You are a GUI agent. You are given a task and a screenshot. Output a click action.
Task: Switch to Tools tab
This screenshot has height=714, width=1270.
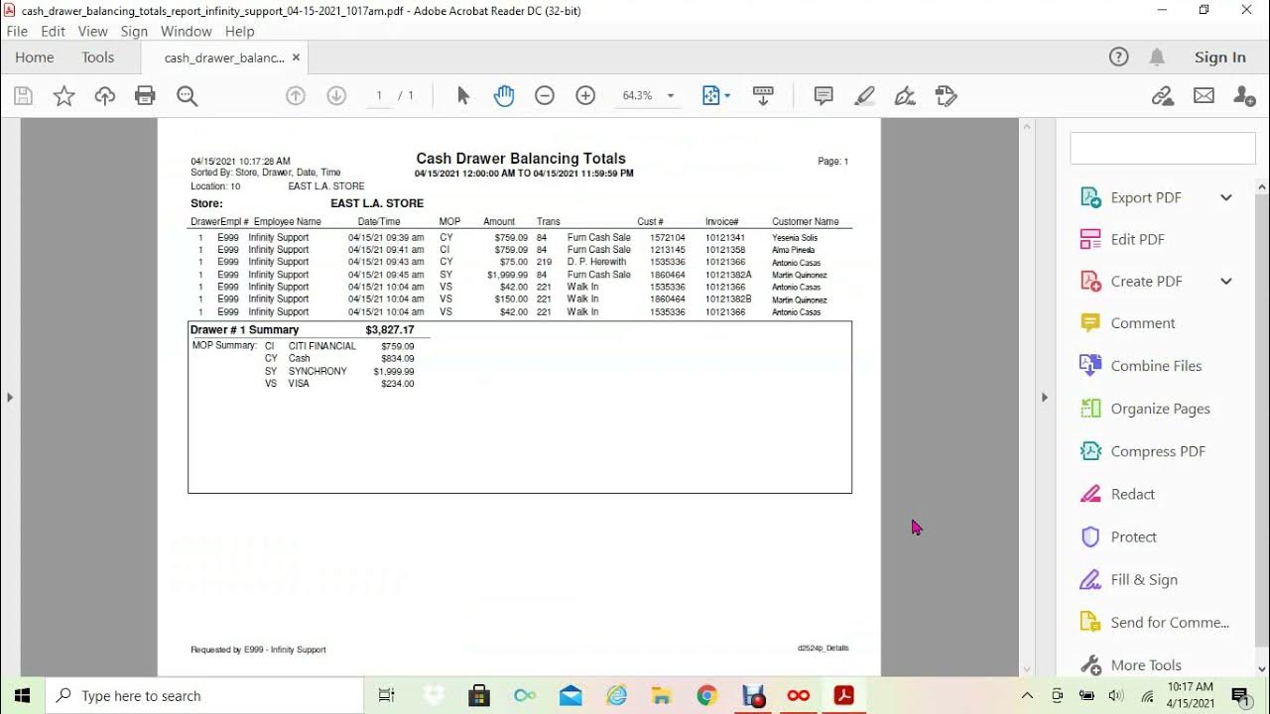98,58
